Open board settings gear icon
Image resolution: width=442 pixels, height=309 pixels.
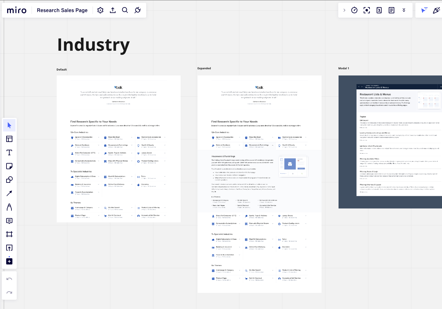point(100,10)
